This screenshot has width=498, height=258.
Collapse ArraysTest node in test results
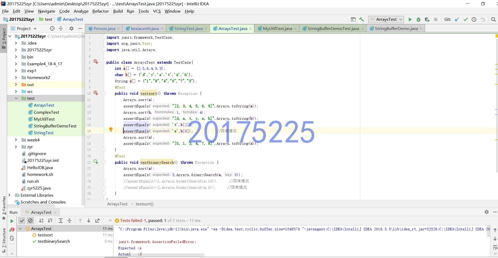(20, 229)
